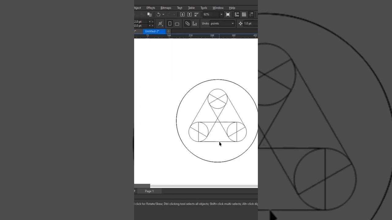Click the Export icon
392x220 pixels.
tap(189, 14)
